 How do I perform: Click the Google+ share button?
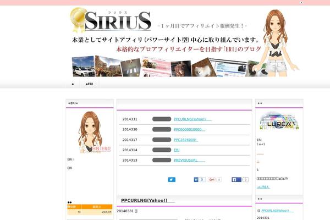[x=212, y=180]
